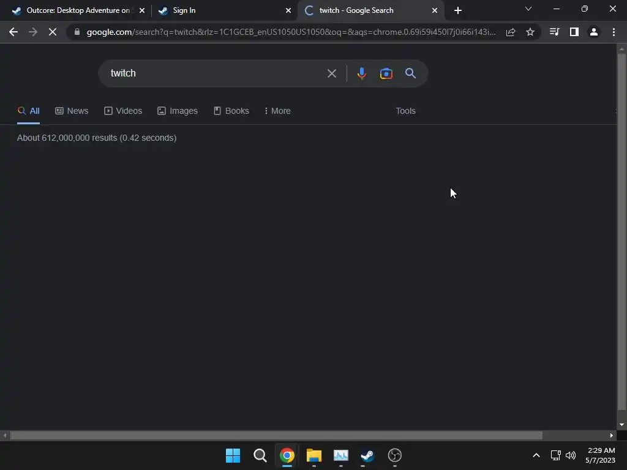Open File Explorer from taskbar

(314, 455)
